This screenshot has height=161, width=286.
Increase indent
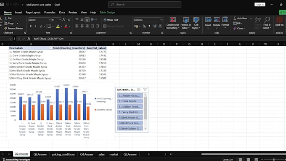98,26
